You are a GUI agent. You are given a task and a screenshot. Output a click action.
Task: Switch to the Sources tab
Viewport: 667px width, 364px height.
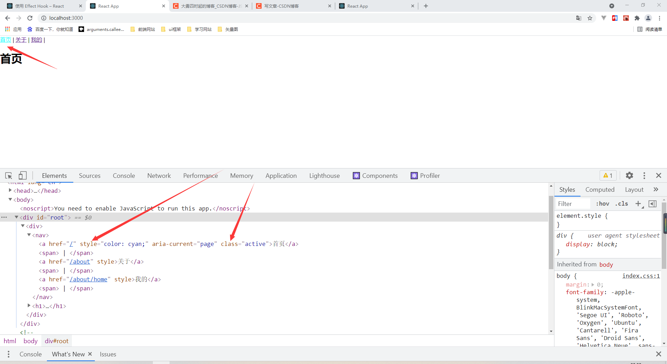click(x=90, y=176)
